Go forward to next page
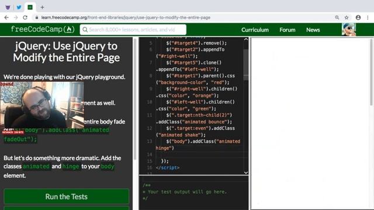This screenshot has width=374, height=210. 16,17
